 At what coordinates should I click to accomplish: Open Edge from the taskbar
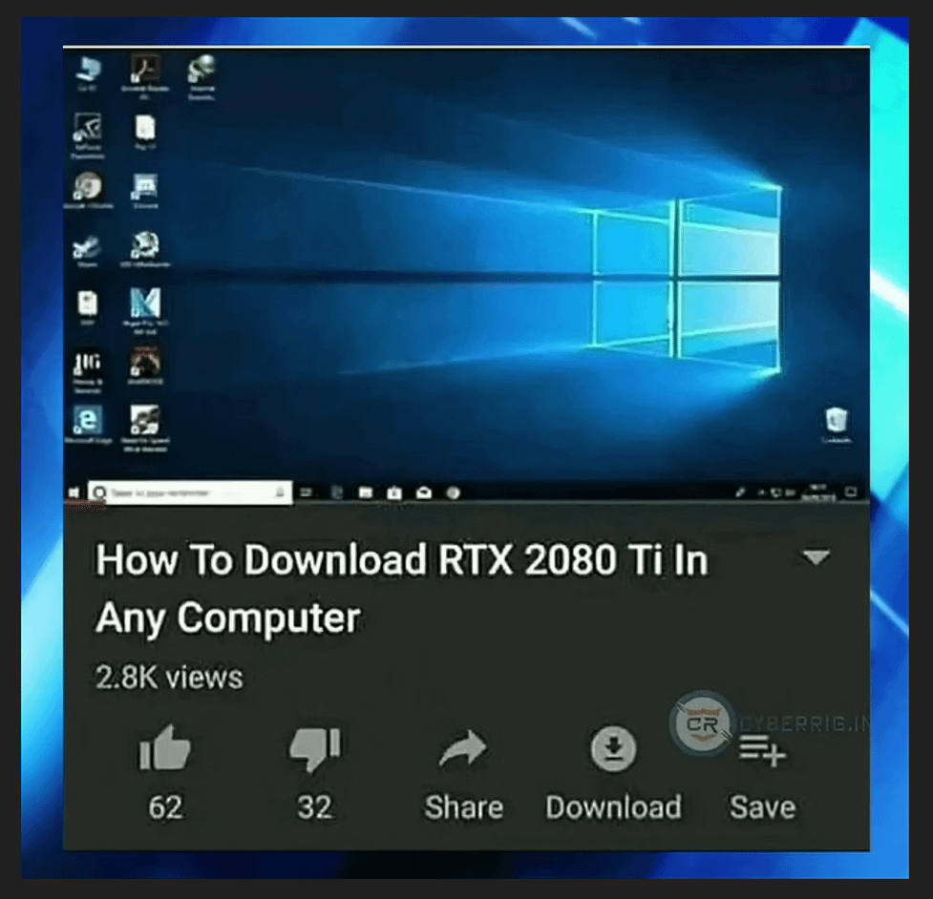tap(336, 492)
